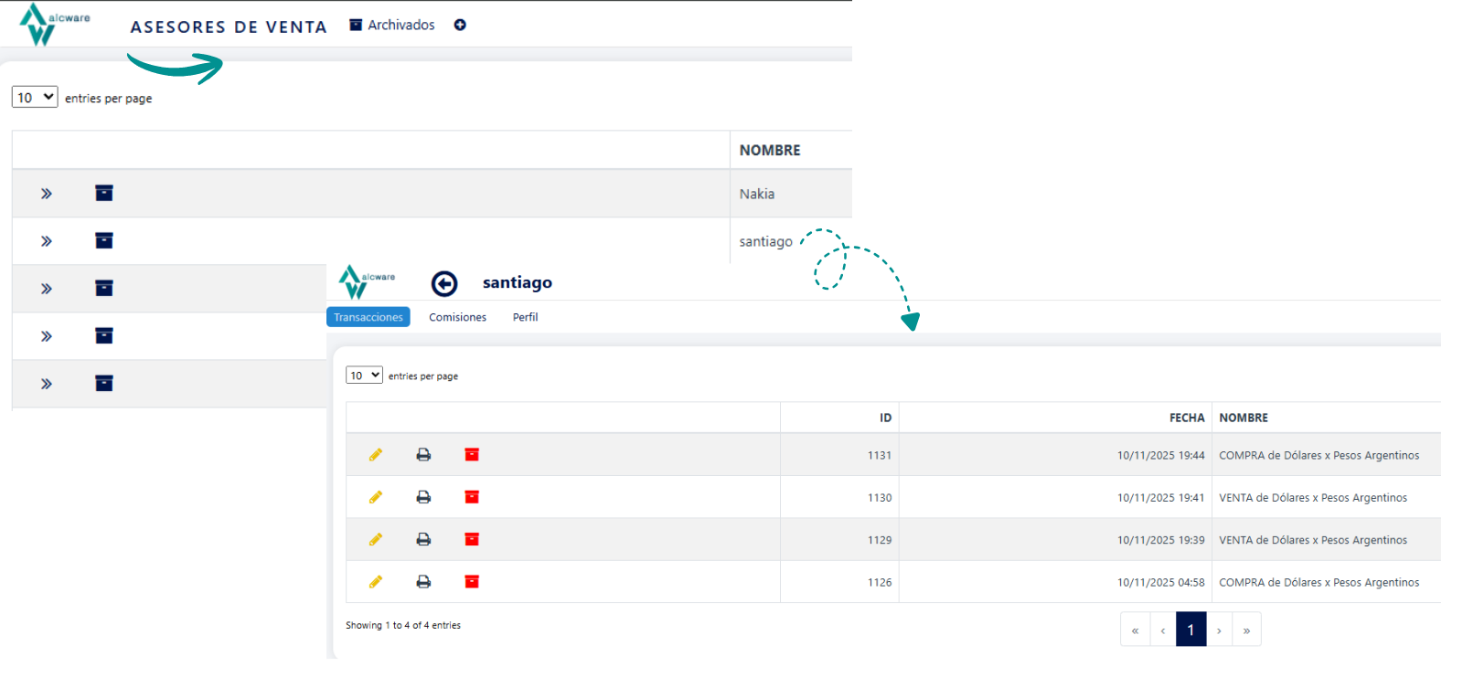Screen dimensions: 1463x688
Task: Open the Perfil tab
Action: tap(525, 317)
